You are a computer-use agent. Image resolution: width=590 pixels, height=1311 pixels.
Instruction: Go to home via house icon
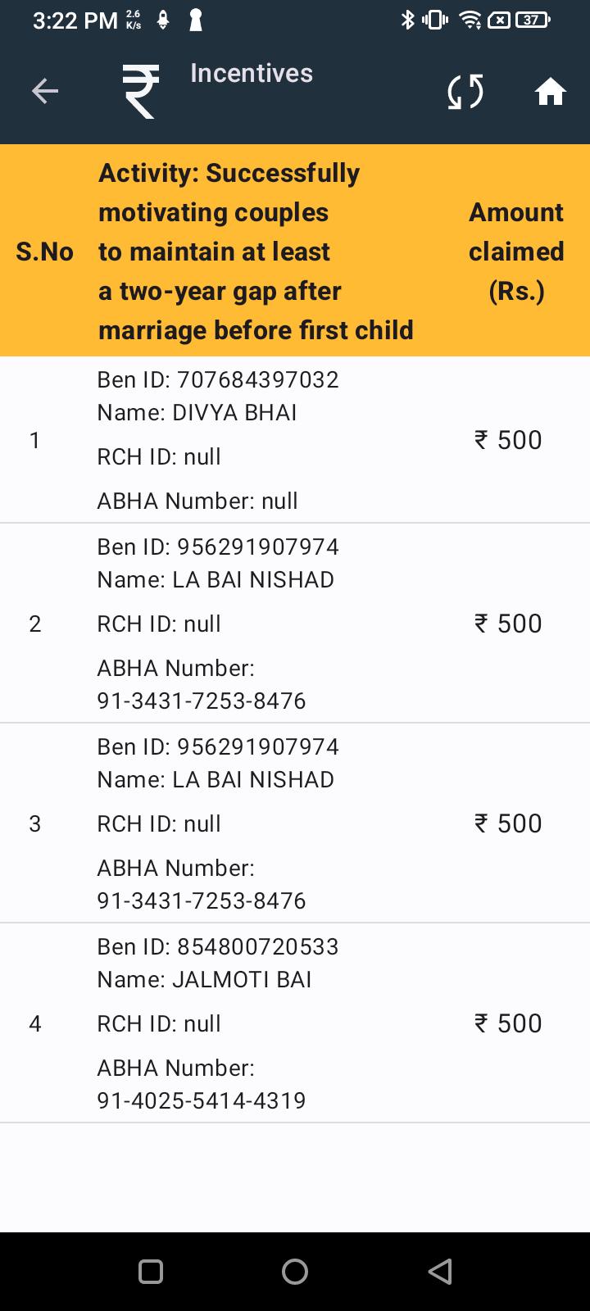(x=551, y=91)
